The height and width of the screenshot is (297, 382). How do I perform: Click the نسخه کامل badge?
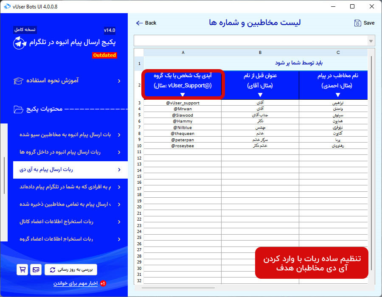tap(25, 30)
